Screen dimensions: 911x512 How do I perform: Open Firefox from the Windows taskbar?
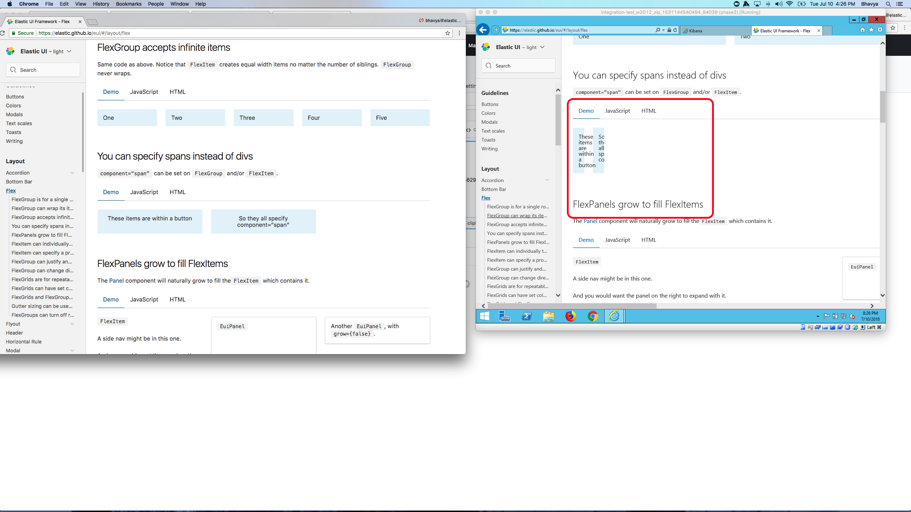click(x=571, y=316)
